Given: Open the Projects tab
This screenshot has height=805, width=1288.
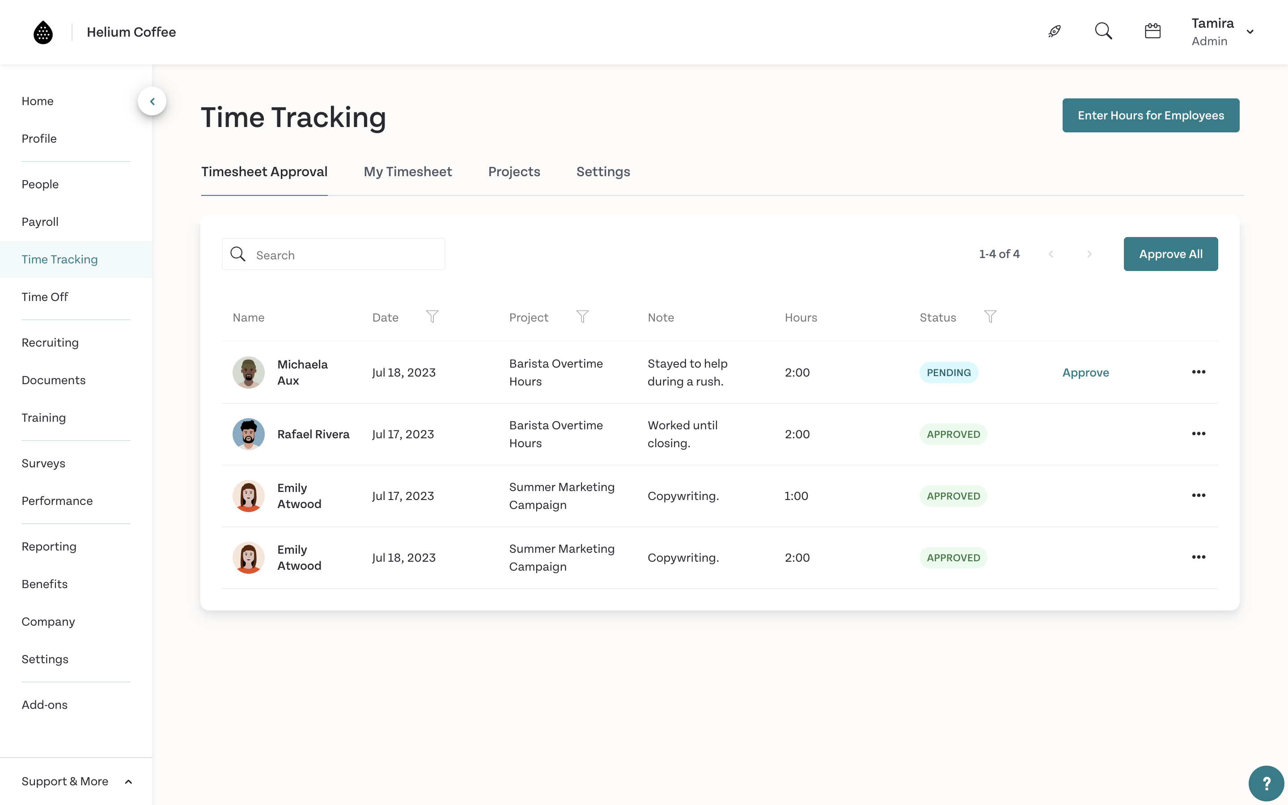Looking at the screenshot, I should point(513,171).
